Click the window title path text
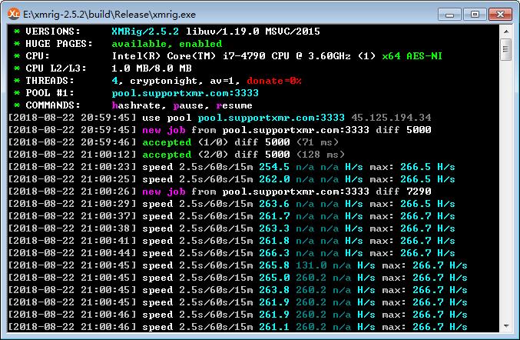Image resolution: width=520 pixels, height=340 pixels. click(x=109, y=15)
